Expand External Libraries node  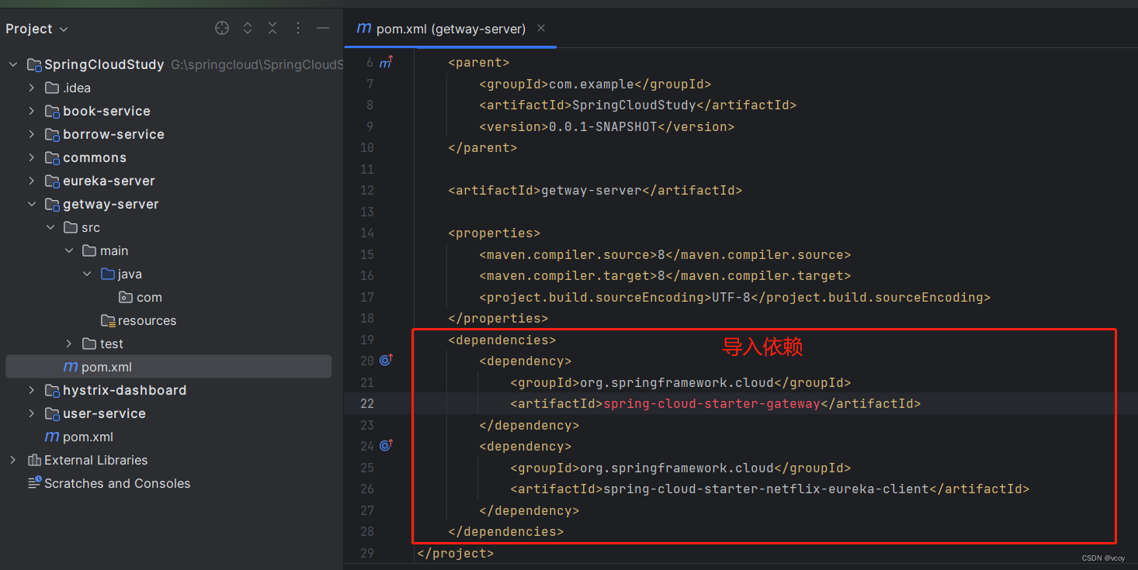click(x=13, y=460)
